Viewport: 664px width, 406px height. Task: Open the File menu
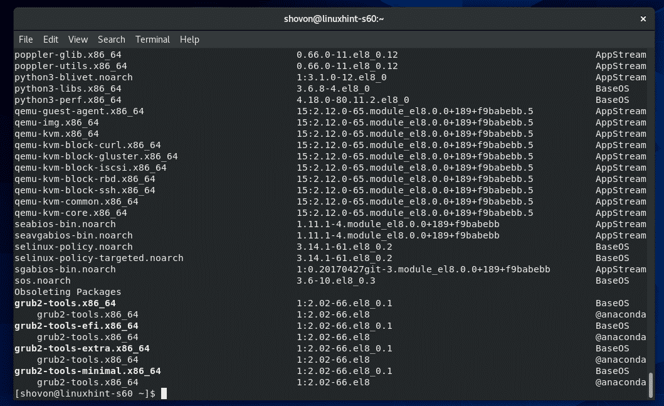point(26,39)
